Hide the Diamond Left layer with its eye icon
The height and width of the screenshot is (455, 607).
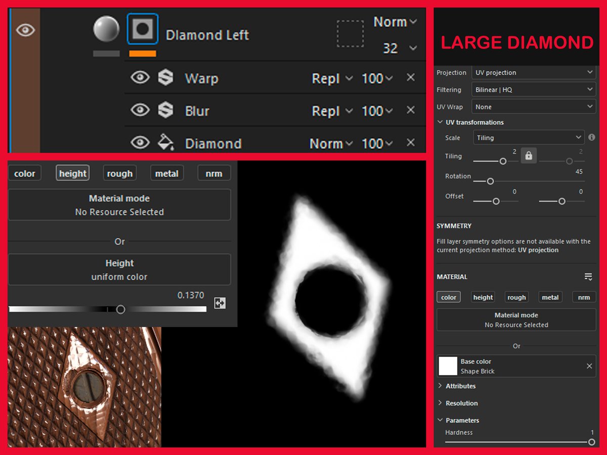(x=25, y=30)
